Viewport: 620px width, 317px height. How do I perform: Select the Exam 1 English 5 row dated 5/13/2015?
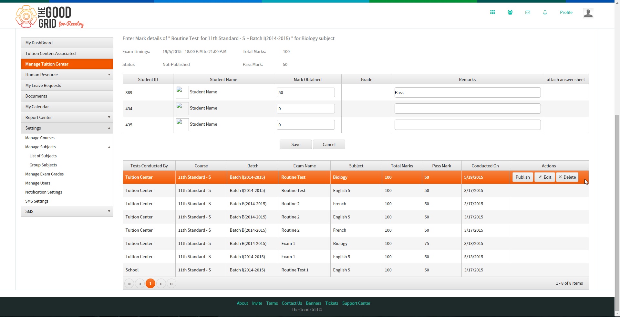[x=356, y=257]
